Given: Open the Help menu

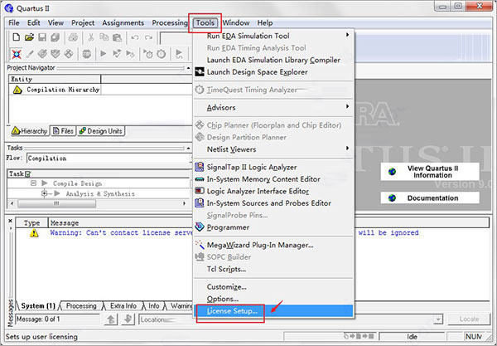Looking at the screenshot, I should [x=265, y=23].
